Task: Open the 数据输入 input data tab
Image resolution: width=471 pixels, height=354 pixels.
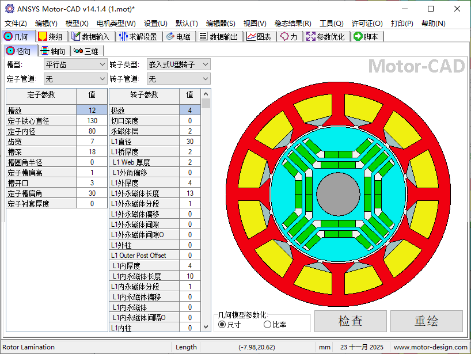Action: (x=91, y=37)
